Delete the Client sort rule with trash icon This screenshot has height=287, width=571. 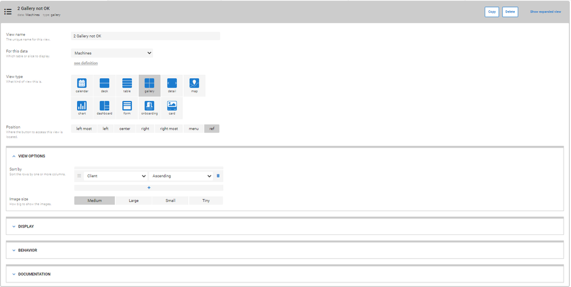pos(218,176)
